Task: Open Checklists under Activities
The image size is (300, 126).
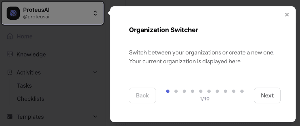Action: (31, 99)
